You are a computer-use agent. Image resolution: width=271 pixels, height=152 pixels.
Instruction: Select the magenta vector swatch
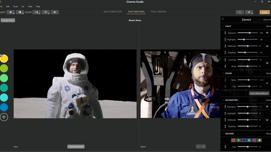pos(254,140)
